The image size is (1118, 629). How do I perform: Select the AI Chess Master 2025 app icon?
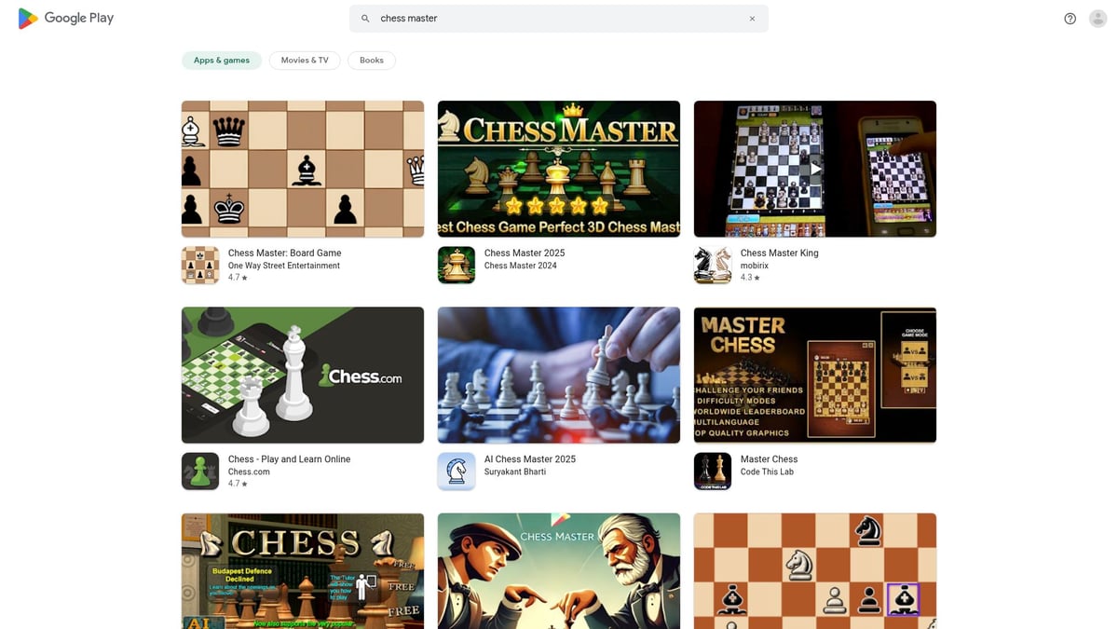(x=456, y=471)
